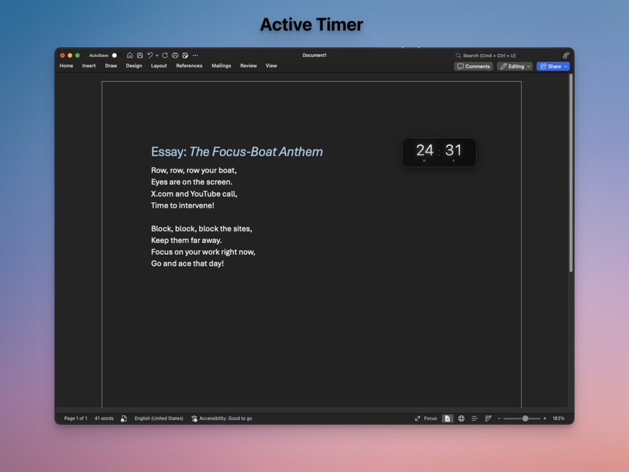Expand the Share button dropdown arrow

pyautogui.click(x=566, y=66)
